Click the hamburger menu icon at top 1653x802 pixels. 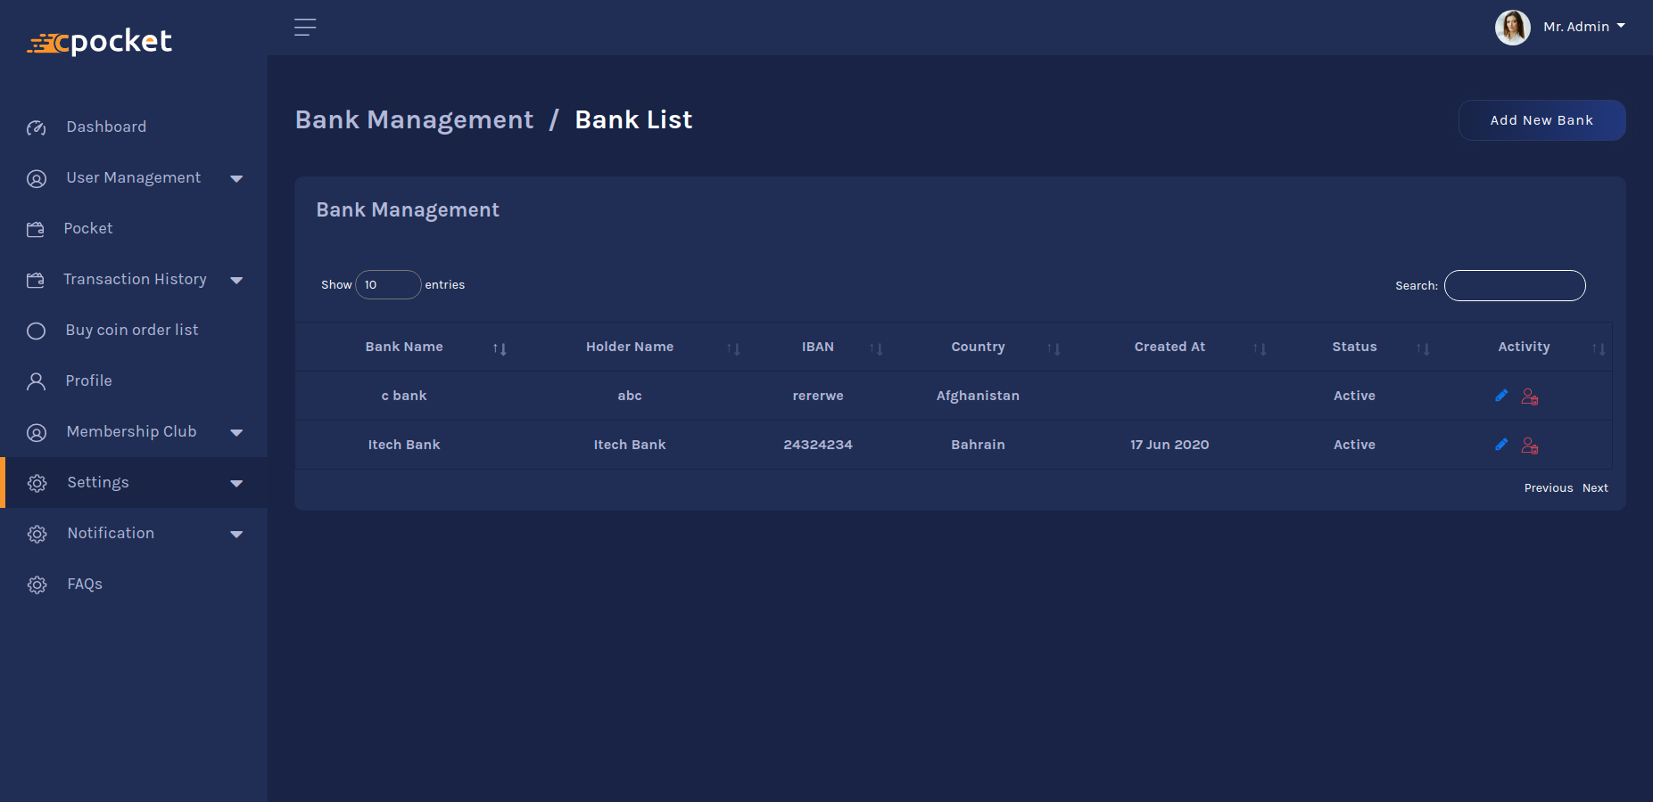tap(305, 27)
